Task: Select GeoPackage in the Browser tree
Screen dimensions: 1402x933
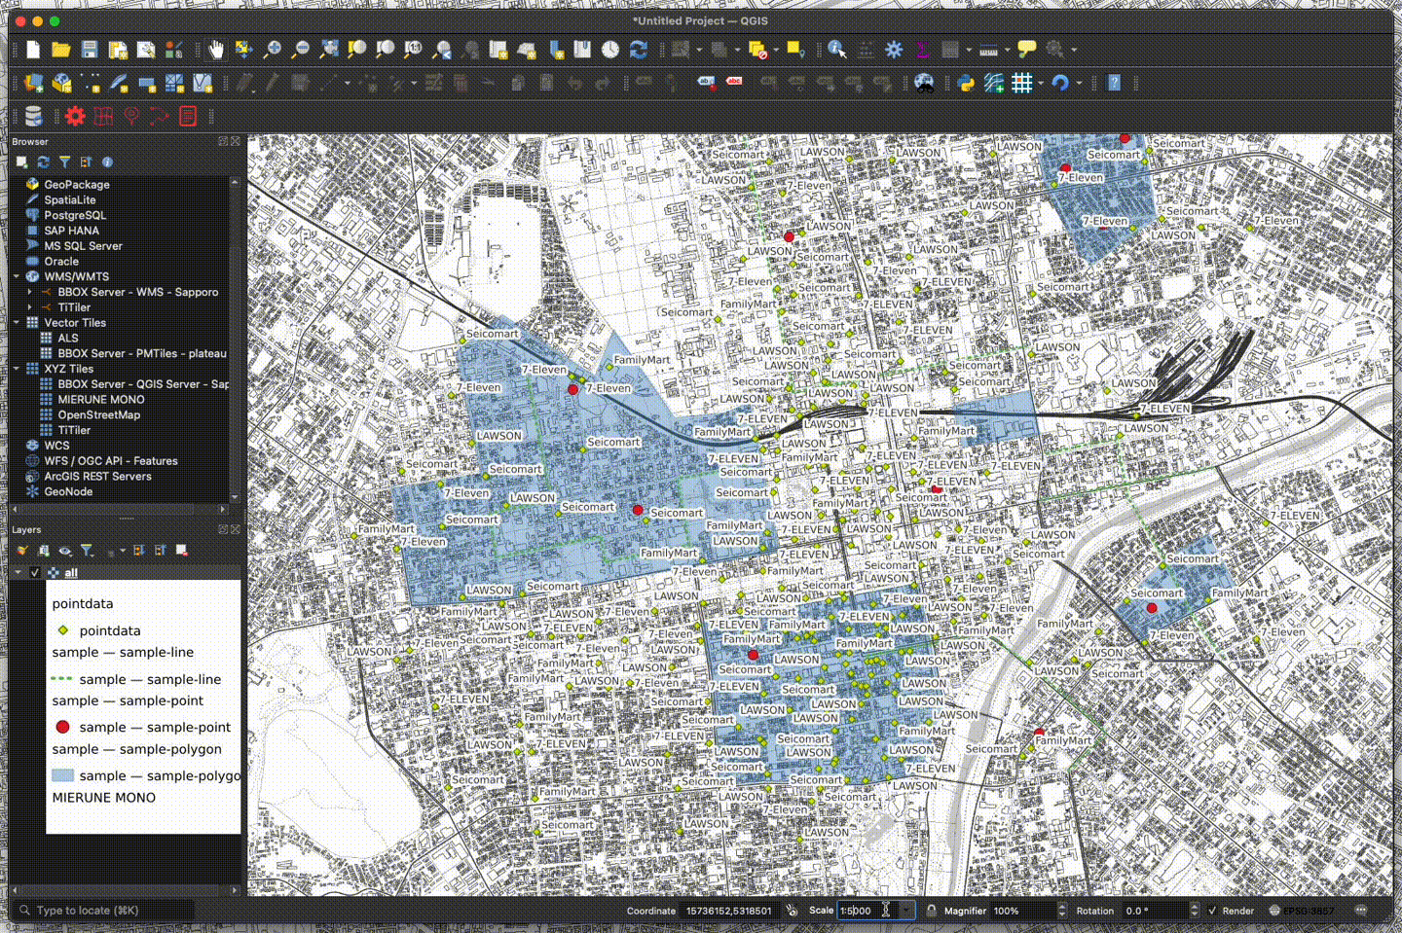Action: (x=76, y=185)
